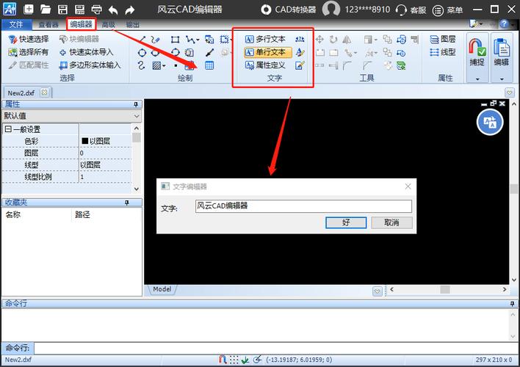Toggle the 捕捉 snap magnet button
This screenshot has height=367, width=520.
point(477,52)
